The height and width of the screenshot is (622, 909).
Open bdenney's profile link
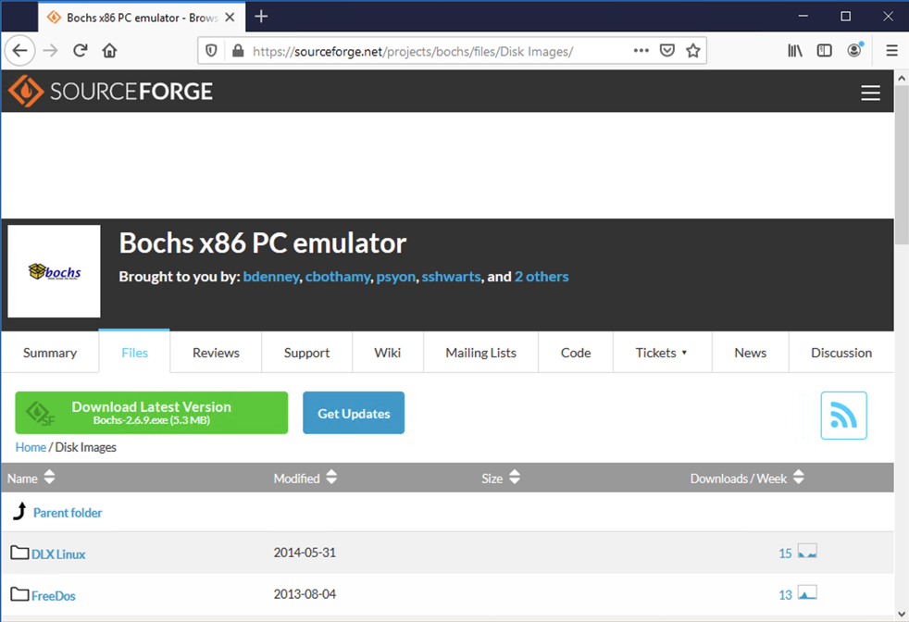coord(270,277)
